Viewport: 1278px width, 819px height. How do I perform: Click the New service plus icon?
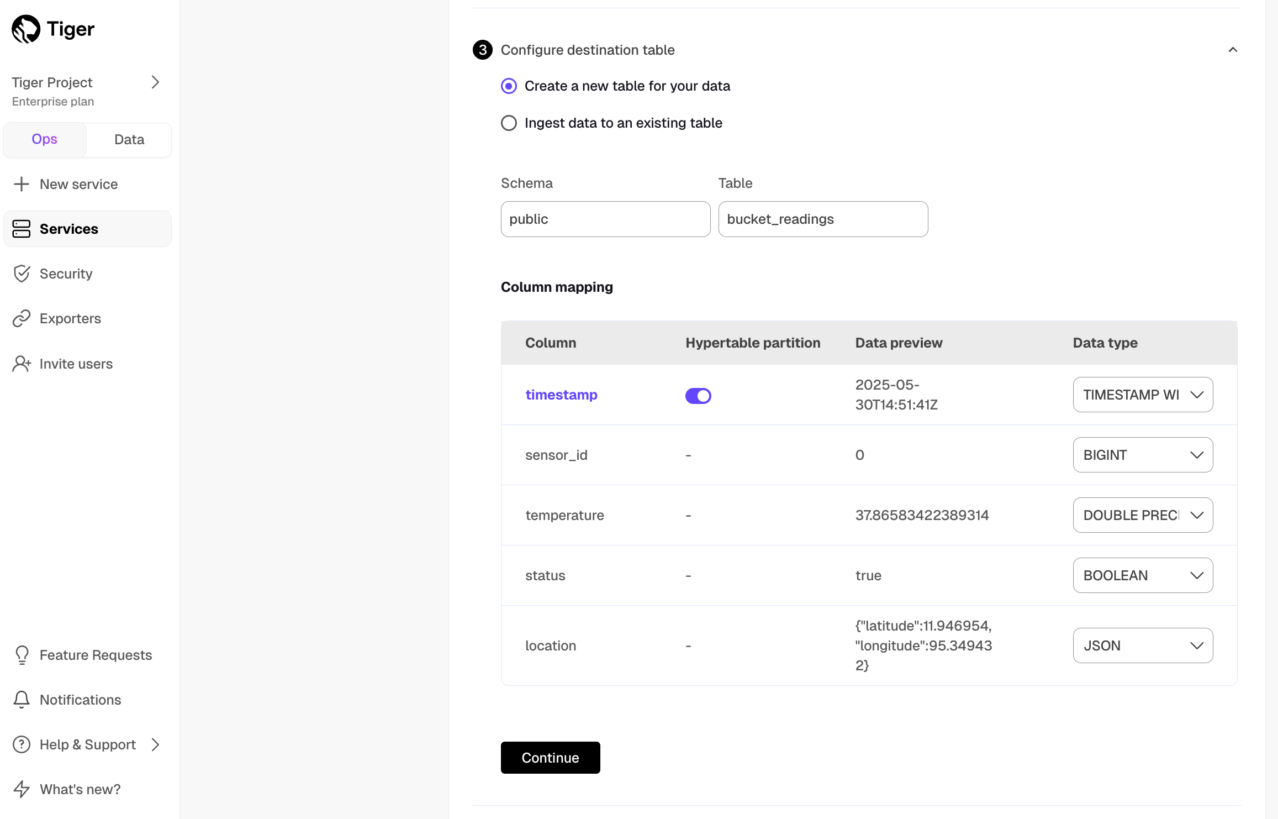click(22, 184)
